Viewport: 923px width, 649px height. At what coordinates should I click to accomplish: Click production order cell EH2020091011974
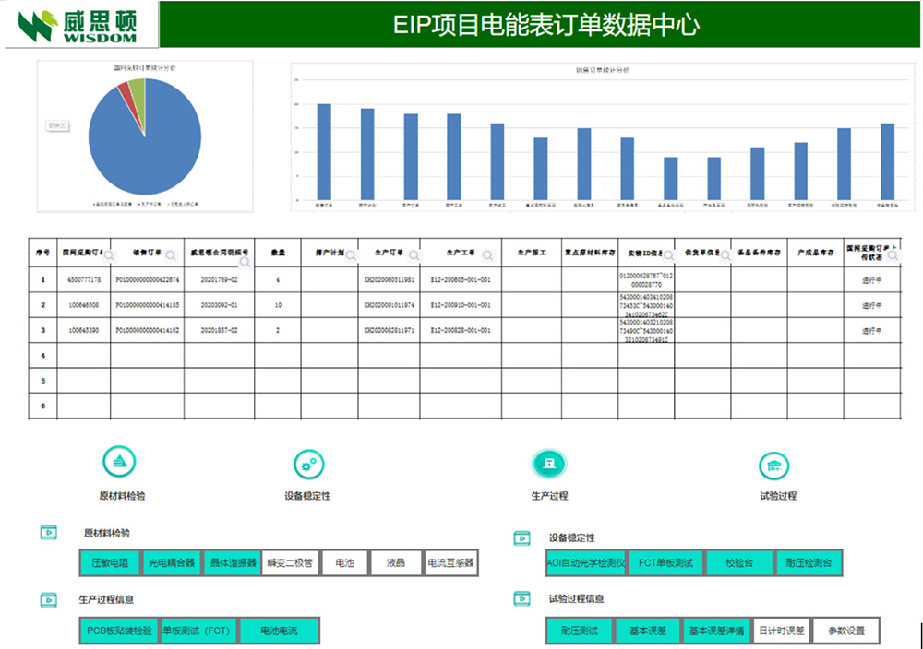(x=390, y=305)
